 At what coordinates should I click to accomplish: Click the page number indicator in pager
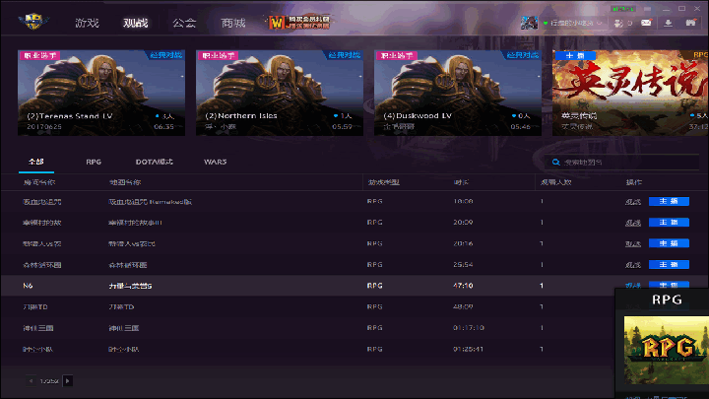click(49, 381)
